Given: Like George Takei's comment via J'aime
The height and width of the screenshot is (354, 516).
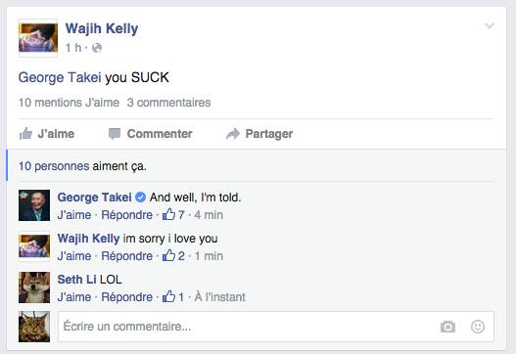Looking at the screenshot, I should [74, 215].
